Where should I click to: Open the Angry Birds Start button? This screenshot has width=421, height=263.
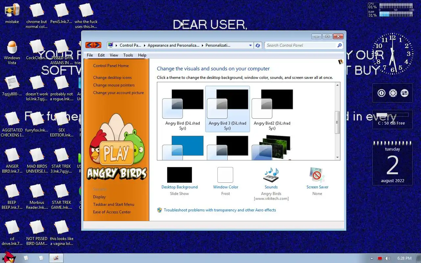[9, 257]
